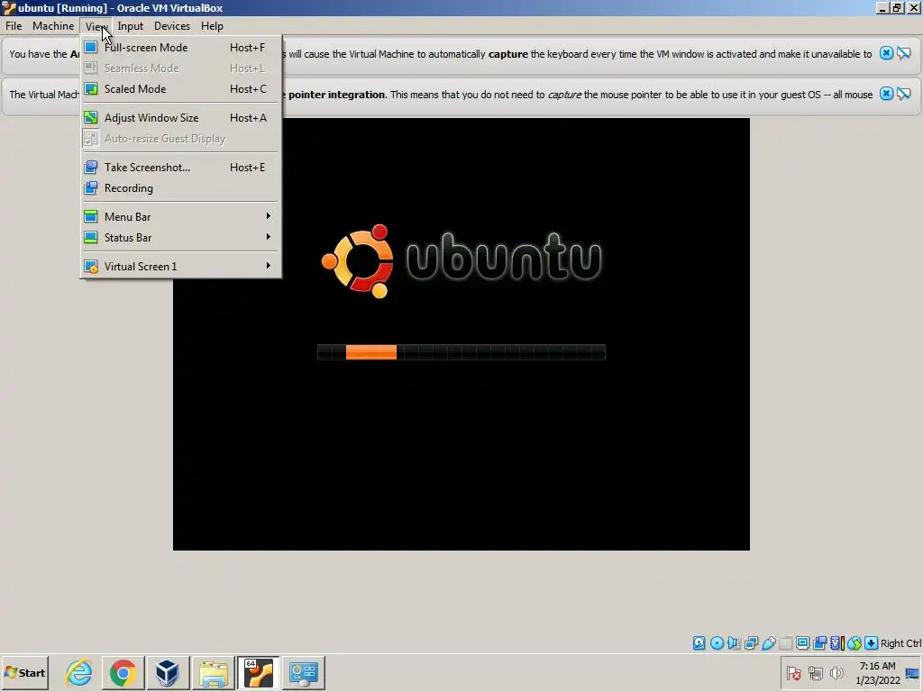Open the Windows Start menu
923x692 pixels.
24,672
